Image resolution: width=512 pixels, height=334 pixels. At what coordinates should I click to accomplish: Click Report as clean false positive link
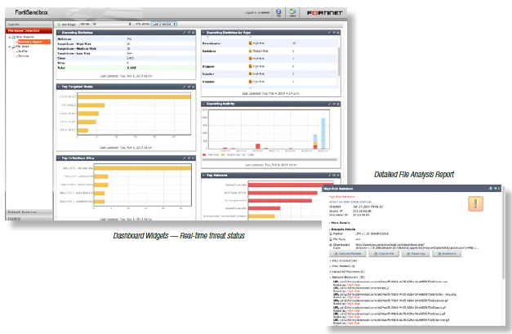(x=350, y=202)
